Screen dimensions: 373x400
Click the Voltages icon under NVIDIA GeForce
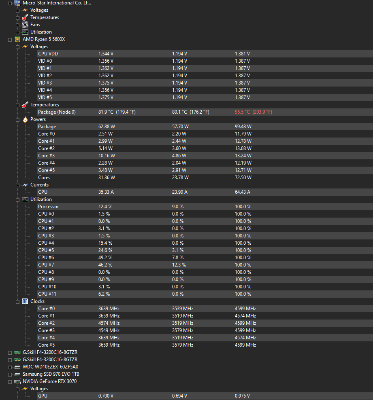pos(25,389)
